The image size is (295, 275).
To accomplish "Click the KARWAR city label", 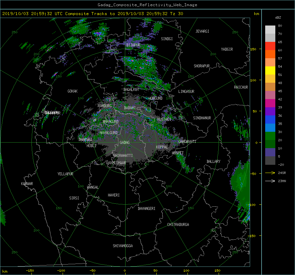I will tap(27, 184).
